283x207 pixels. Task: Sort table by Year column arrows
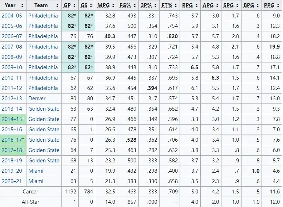pos(22,6)
